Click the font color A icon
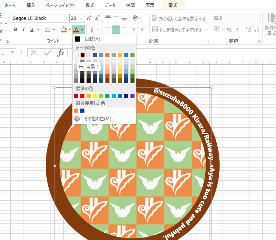 tap(76, 29)
